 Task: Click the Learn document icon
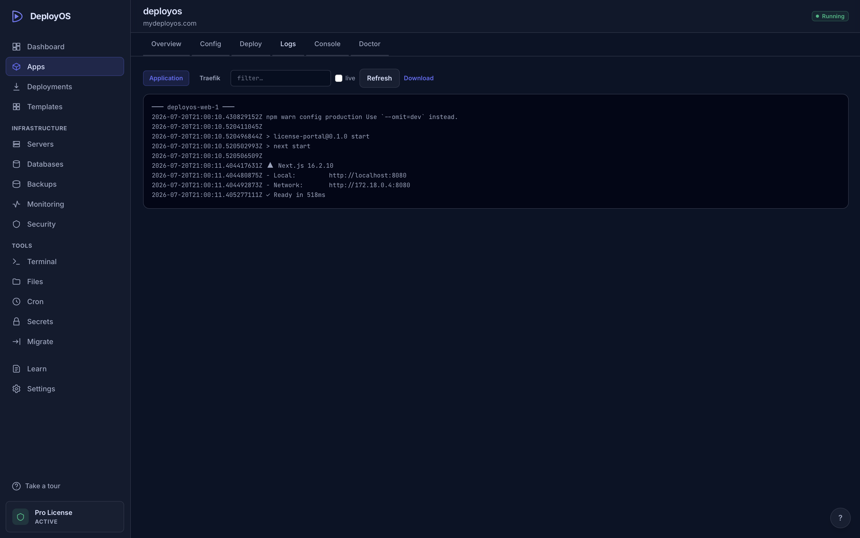point(16,369)
